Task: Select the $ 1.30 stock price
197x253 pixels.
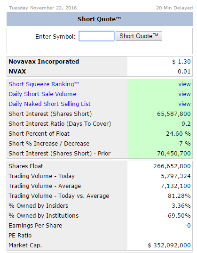Action: (x=181, y=61)
